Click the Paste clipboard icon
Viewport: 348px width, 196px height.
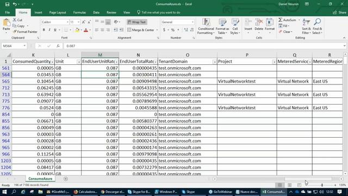(6, 23)
